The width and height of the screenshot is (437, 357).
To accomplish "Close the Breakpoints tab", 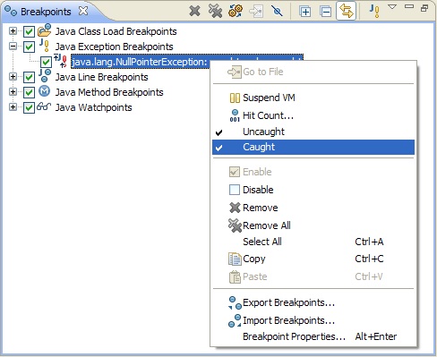I will 83,12.
